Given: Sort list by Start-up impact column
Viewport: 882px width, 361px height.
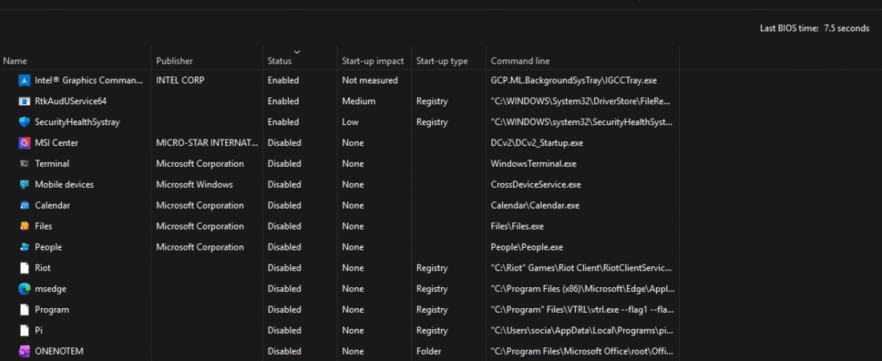Looking at the screenshot, I should (x=373, y=61).
